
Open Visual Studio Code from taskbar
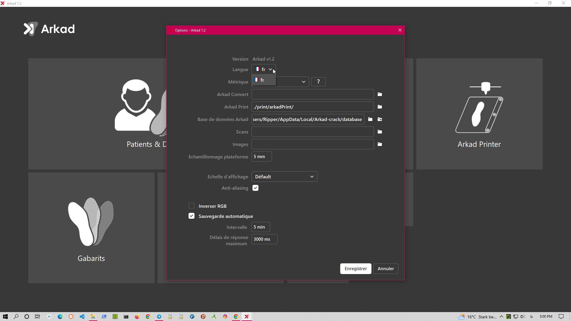(x=82, y=317)
